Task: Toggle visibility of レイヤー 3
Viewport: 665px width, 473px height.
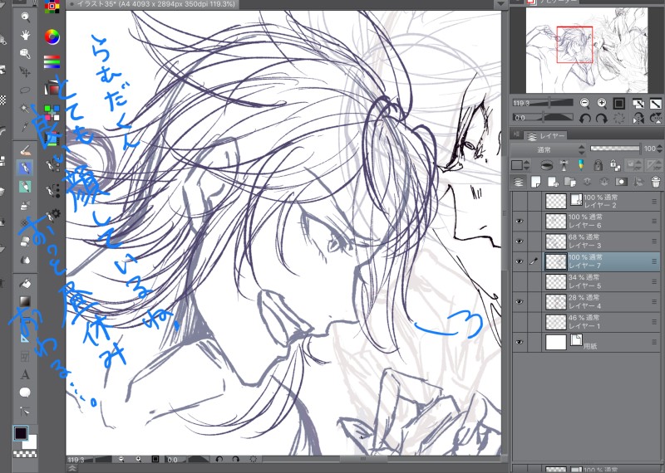Action: click(x=519, y=241)
